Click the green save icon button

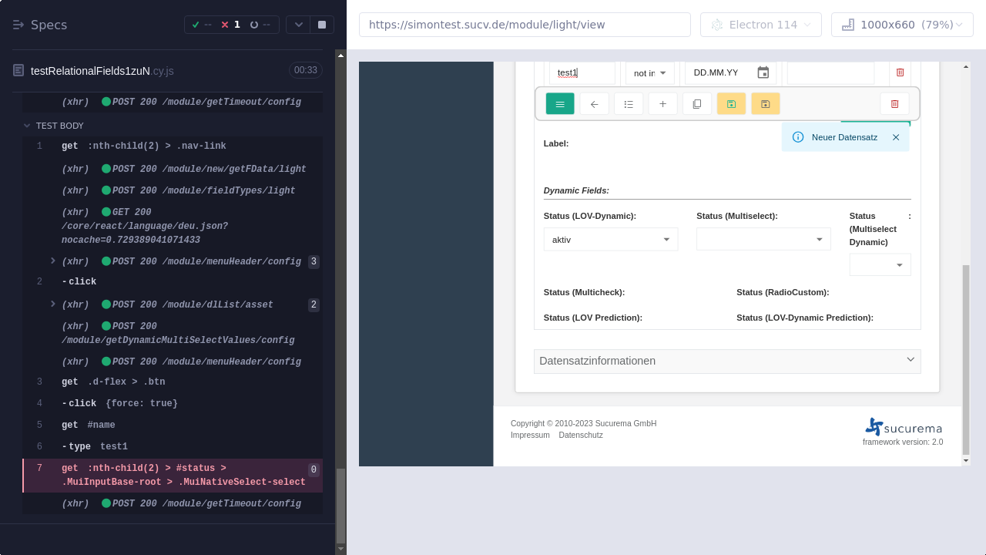click(731, 104)
